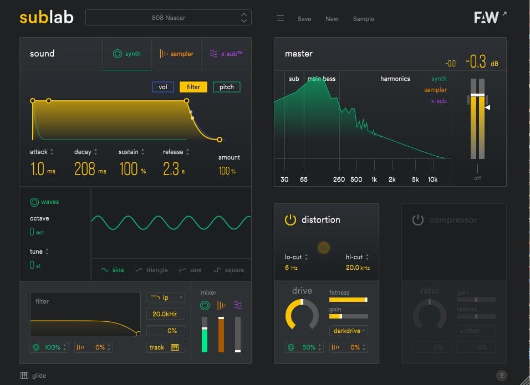
Task: Click the attack stepper arrows
Action: 52,152
